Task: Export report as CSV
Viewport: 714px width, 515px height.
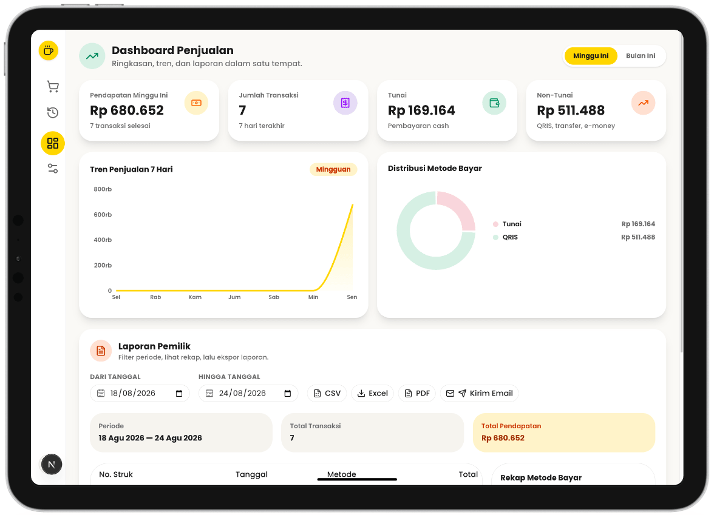Action: tap(327, 394)
